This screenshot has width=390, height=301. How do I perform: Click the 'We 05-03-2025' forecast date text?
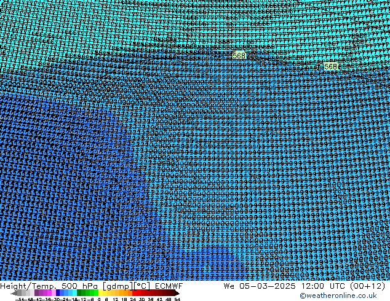[260, 286]
